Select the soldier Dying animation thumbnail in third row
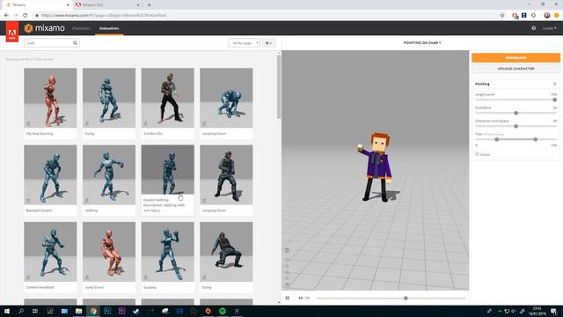Viewport: 563px width, 317px height. 226,252
